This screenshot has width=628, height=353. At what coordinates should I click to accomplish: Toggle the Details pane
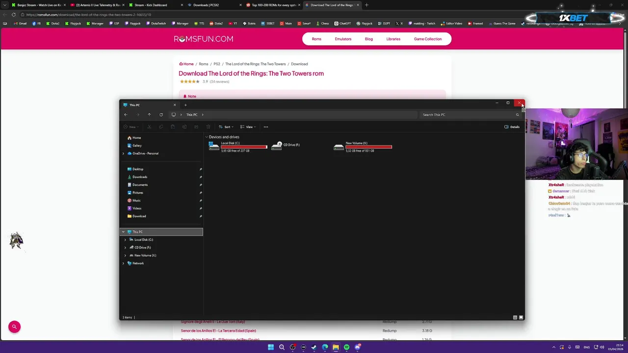[x=512, y=127]
